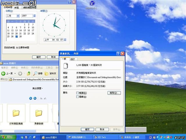Switch to the 網際網路時間 tab
Screen dimensions: 186x140
[30, 8]
